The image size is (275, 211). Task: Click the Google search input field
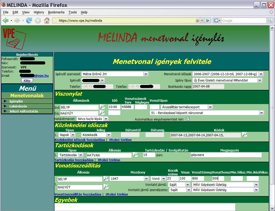pyautogui.click(x=244, y=20)
